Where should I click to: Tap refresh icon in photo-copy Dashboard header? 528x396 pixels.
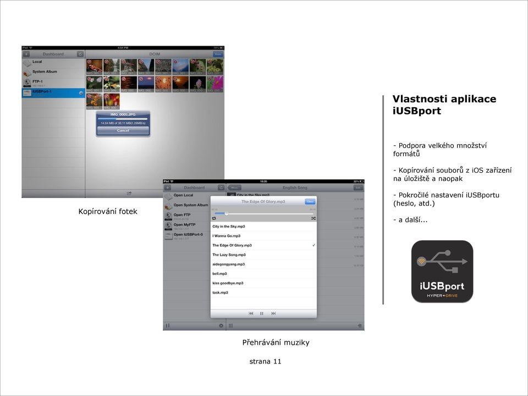tap(80, 54)
